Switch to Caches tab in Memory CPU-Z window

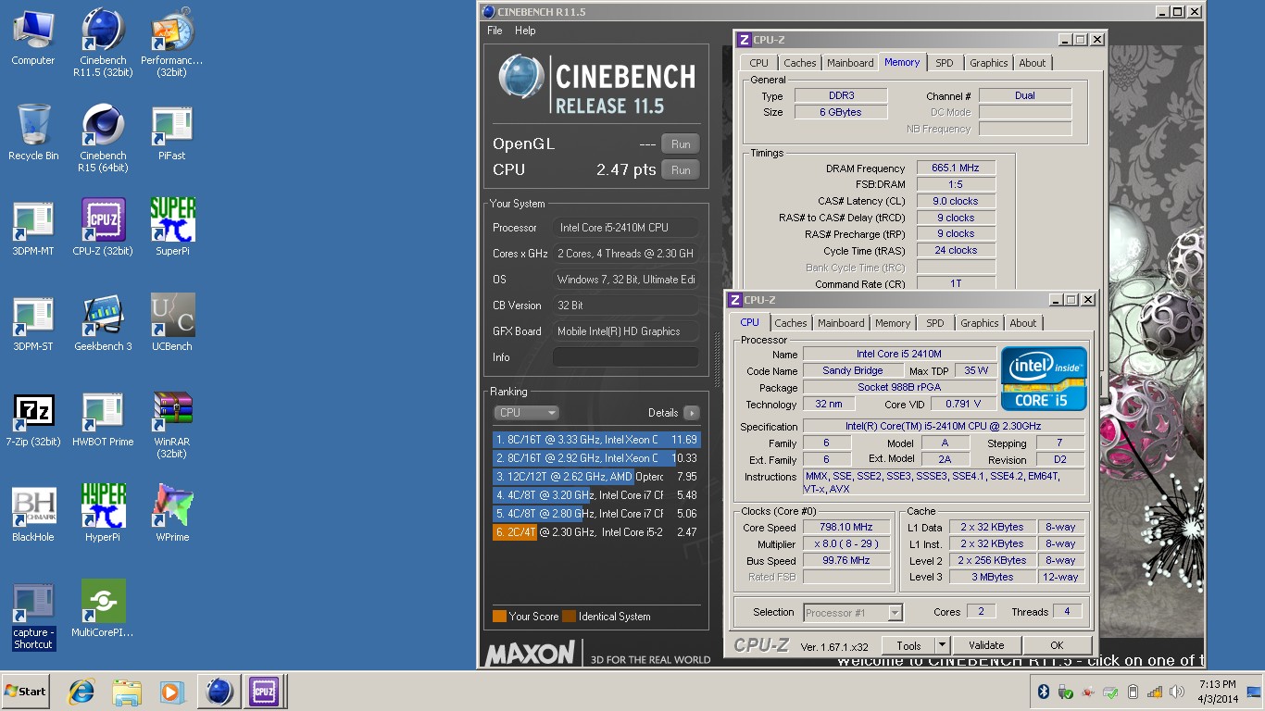[x=800, y=63]
